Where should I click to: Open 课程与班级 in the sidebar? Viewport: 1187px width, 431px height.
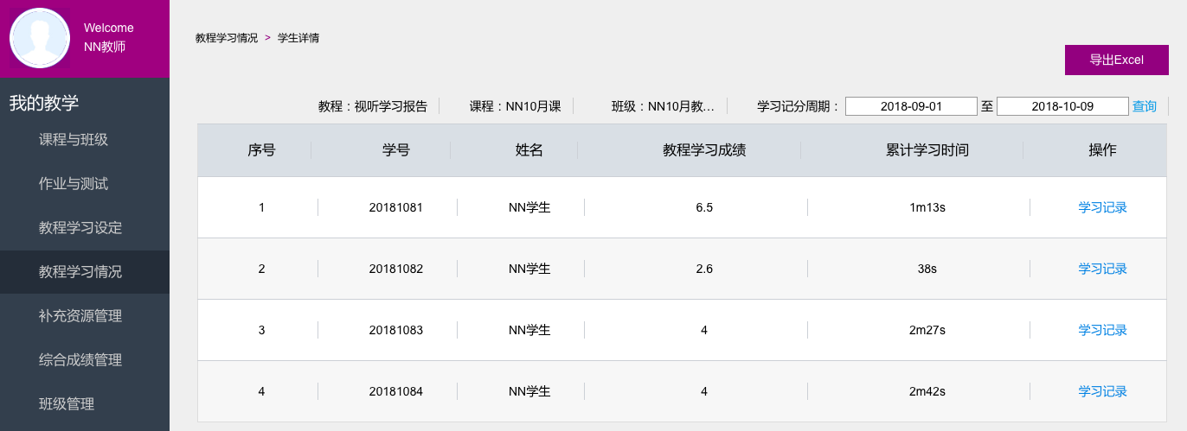[74, 140]
